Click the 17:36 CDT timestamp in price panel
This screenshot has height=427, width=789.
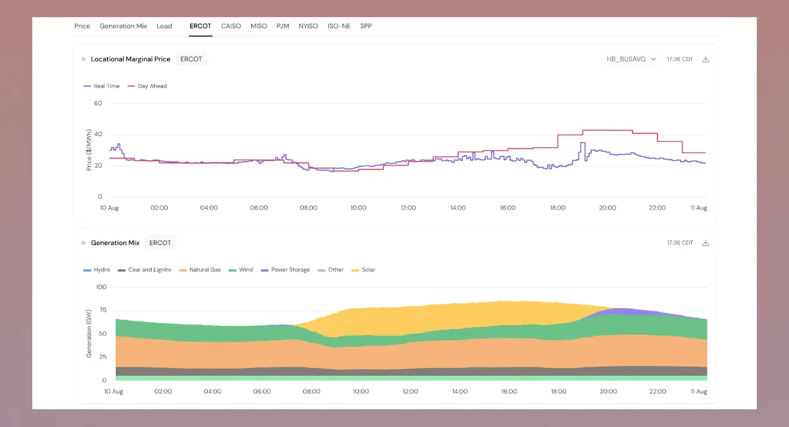(x=680, y=59)
